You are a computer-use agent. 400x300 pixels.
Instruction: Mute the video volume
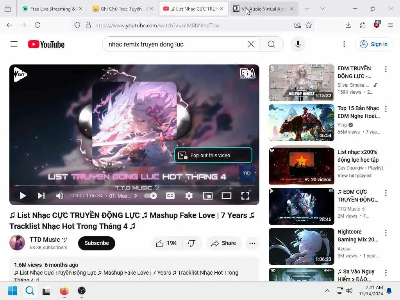(x=60, y=196)
